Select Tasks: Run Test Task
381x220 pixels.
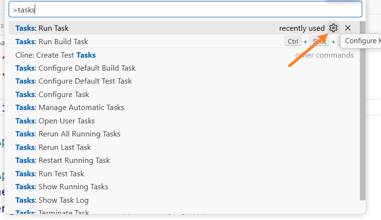(184, 174)
